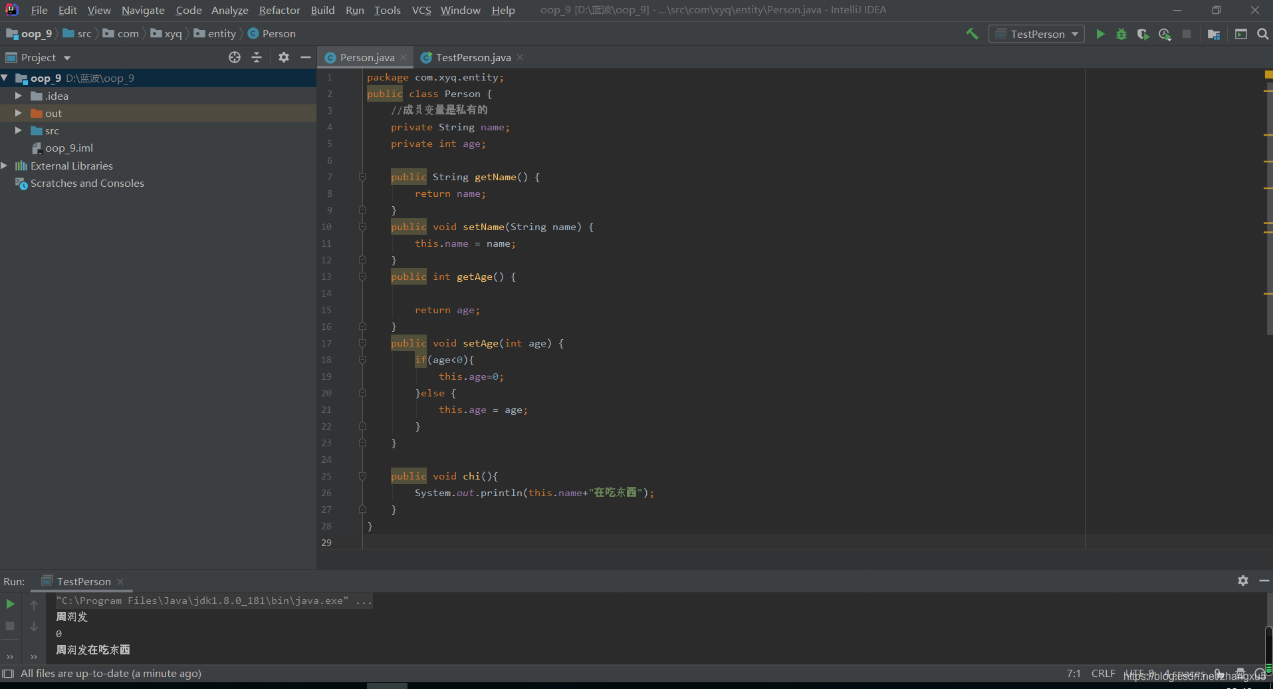
Task: Expand the src folder
Action: (19, 130)
